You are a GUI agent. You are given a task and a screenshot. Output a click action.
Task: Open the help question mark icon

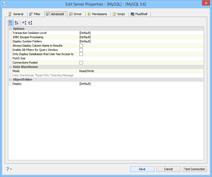[8, 169]
